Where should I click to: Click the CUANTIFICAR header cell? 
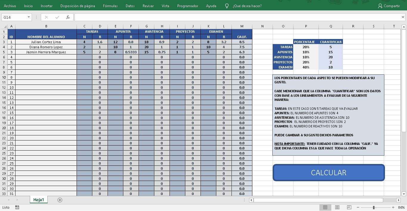(x=331, y=42)
